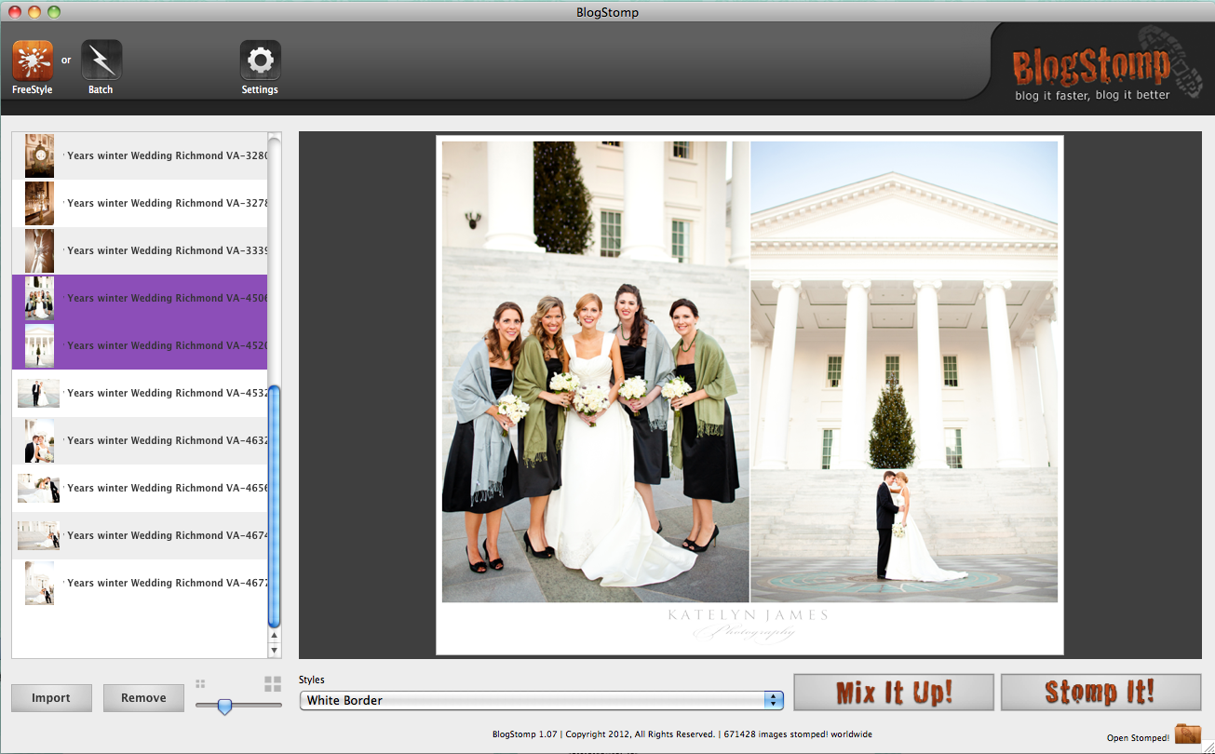Click the Open Stomped folder icon
This screenshot has width=1215, height=754.
pos(1187,734)
